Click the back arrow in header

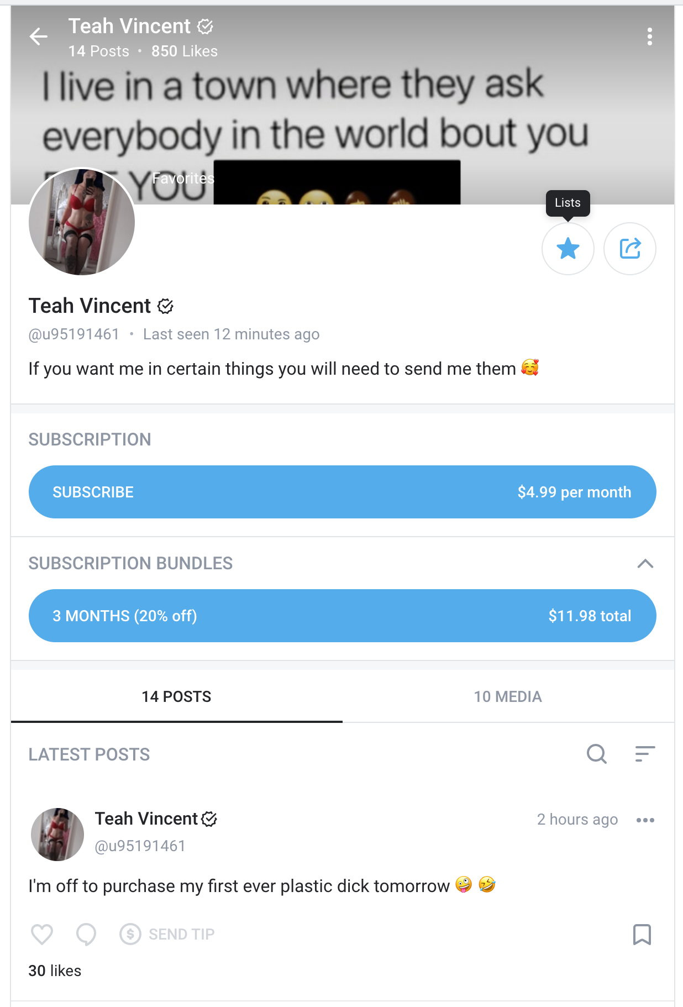click(39, 37)
